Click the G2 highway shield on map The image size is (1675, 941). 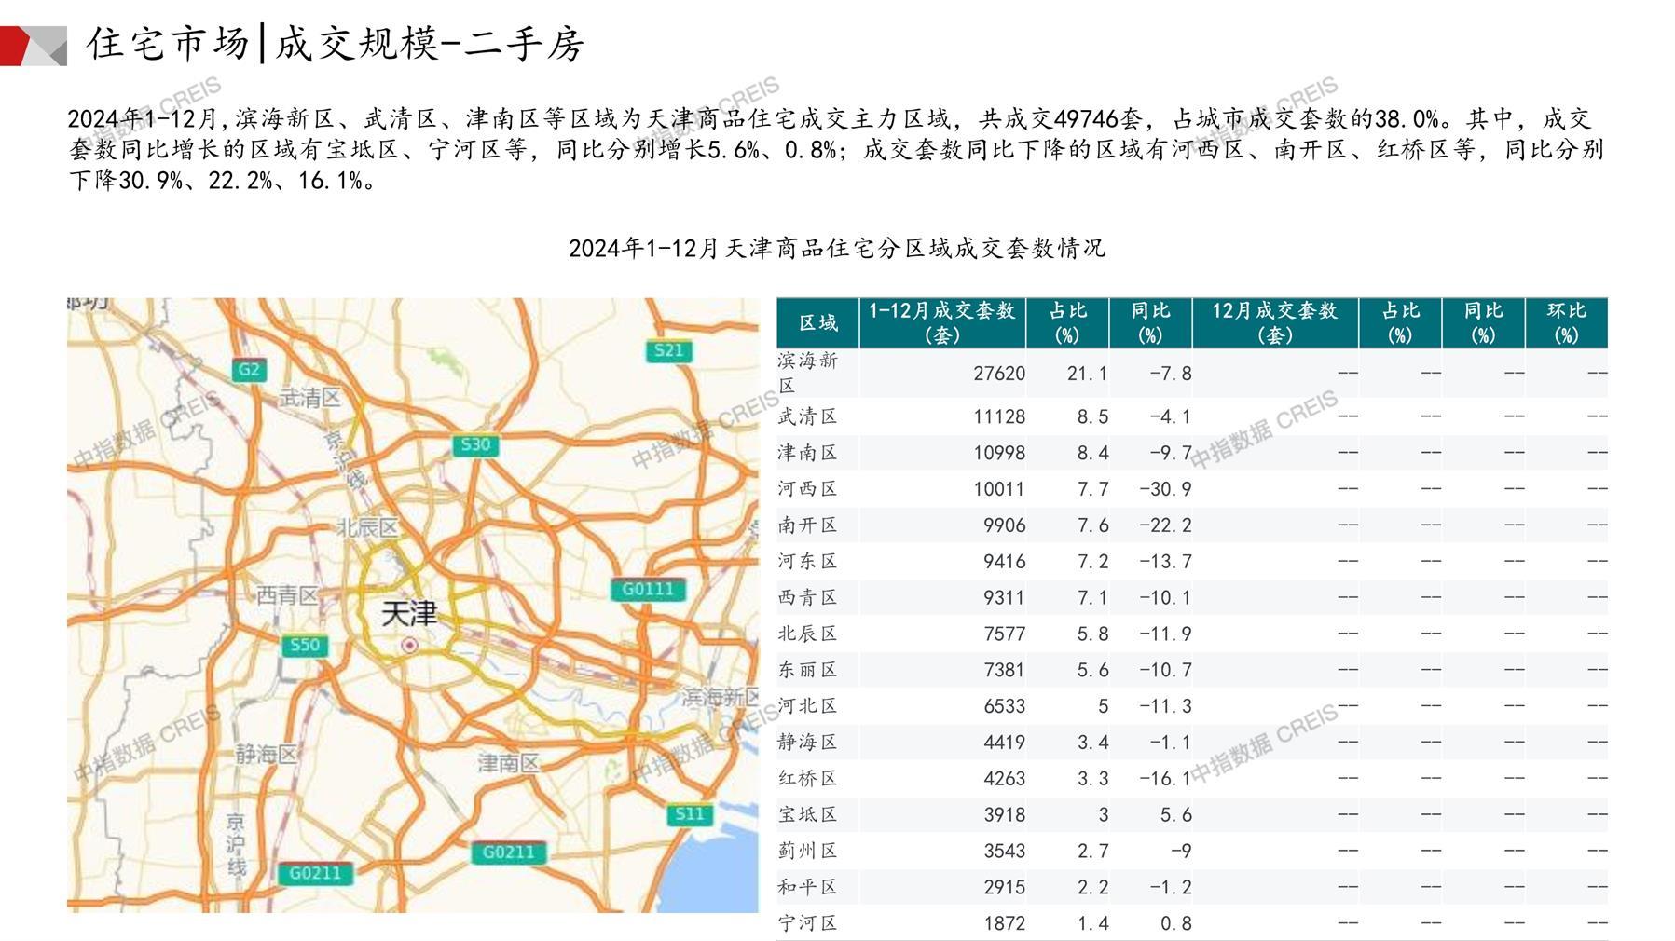(x=249, y=369)
